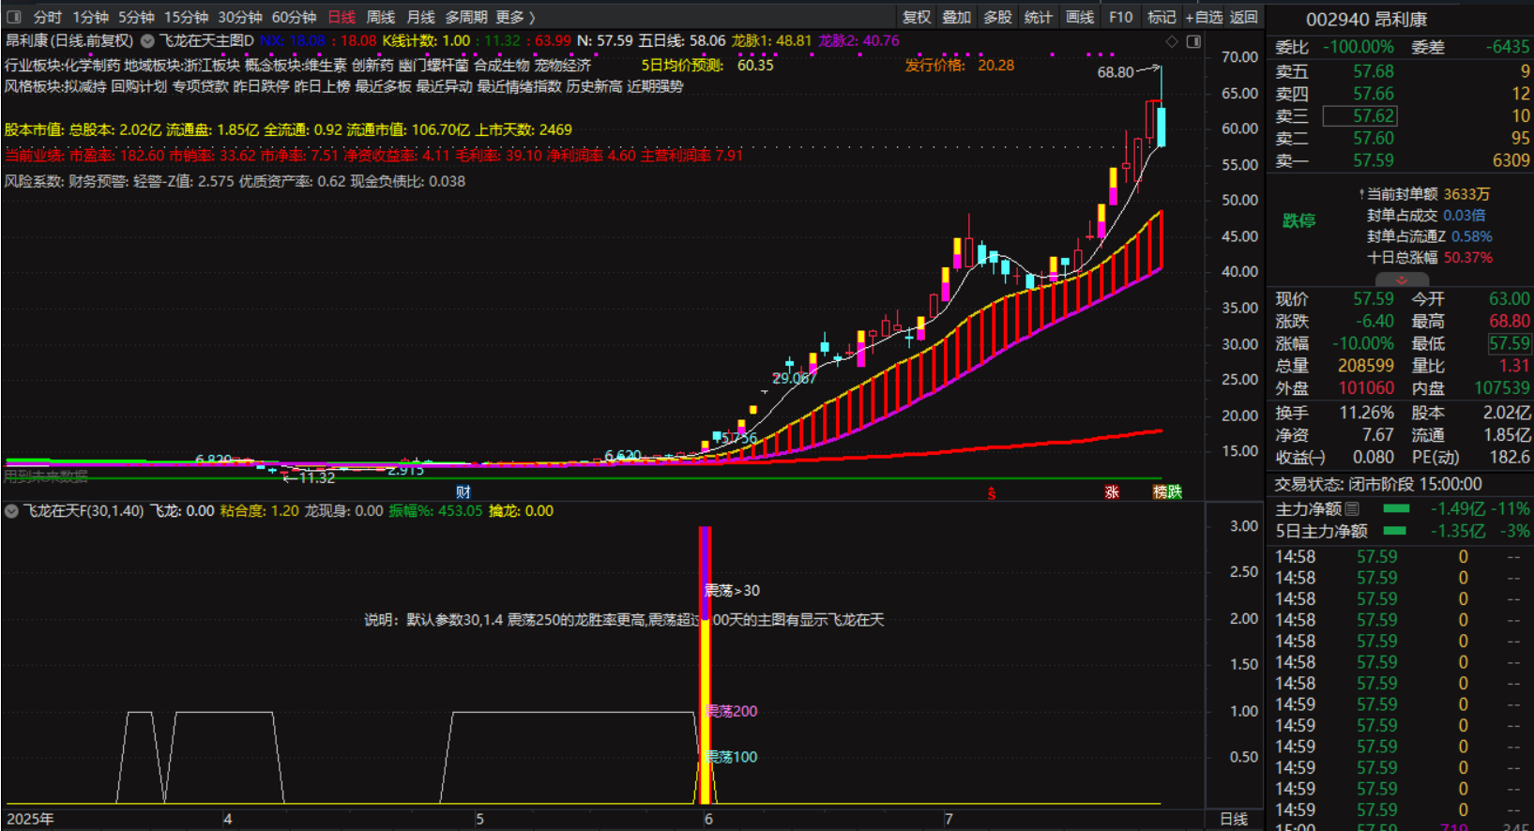Click the 榜 marker at the chart bottom

[x=1161, y=492]
